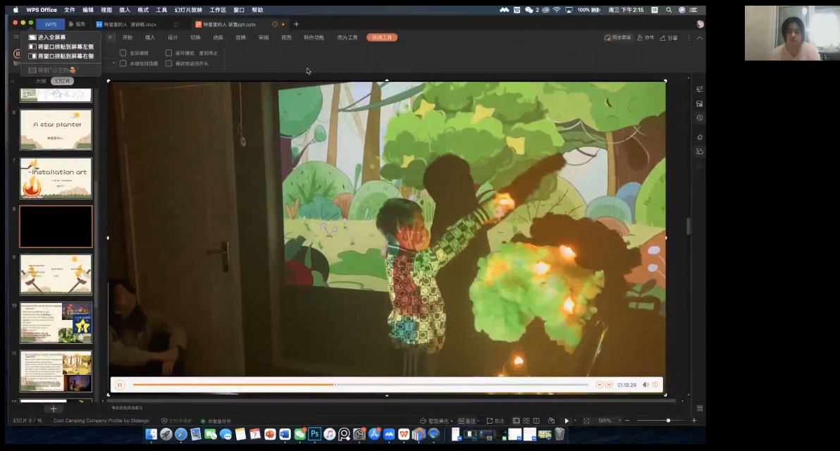Click the WPS home tab

point(50,24)
